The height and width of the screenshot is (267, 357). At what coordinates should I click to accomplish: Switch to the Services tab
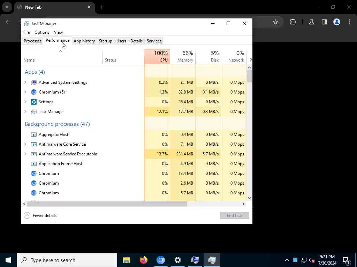click(154, 41)
